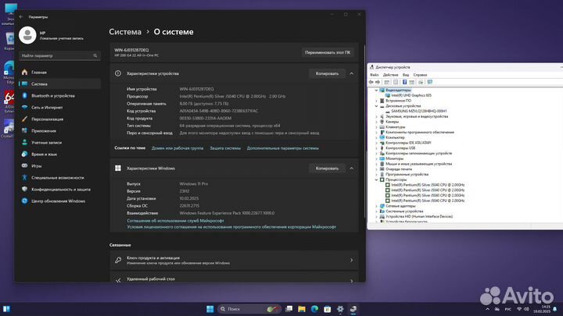563x316 pixels.
Task: Open the HP local account avatar
Action: tap(27, 35)
